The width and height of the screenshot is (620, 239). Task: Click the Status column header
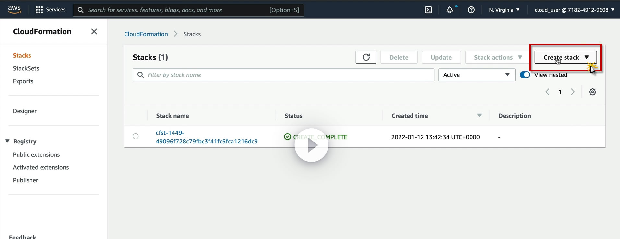[x=293, y=116]
